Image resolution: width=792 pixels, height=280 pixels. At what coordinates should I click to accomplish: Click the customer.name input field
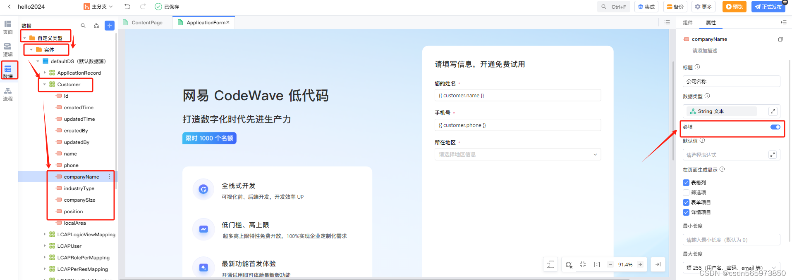[x=518, y=95]
